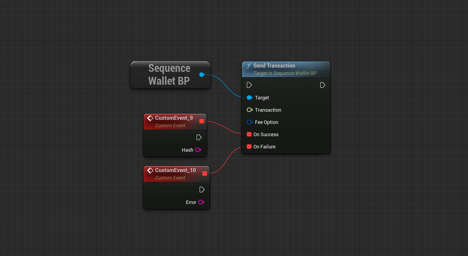This screenshot has height=256, width=468.
Task: Click 'Custom Event' subtitle under CustomEvent_10
Action: pyautogui.click(x=170, y=178)
